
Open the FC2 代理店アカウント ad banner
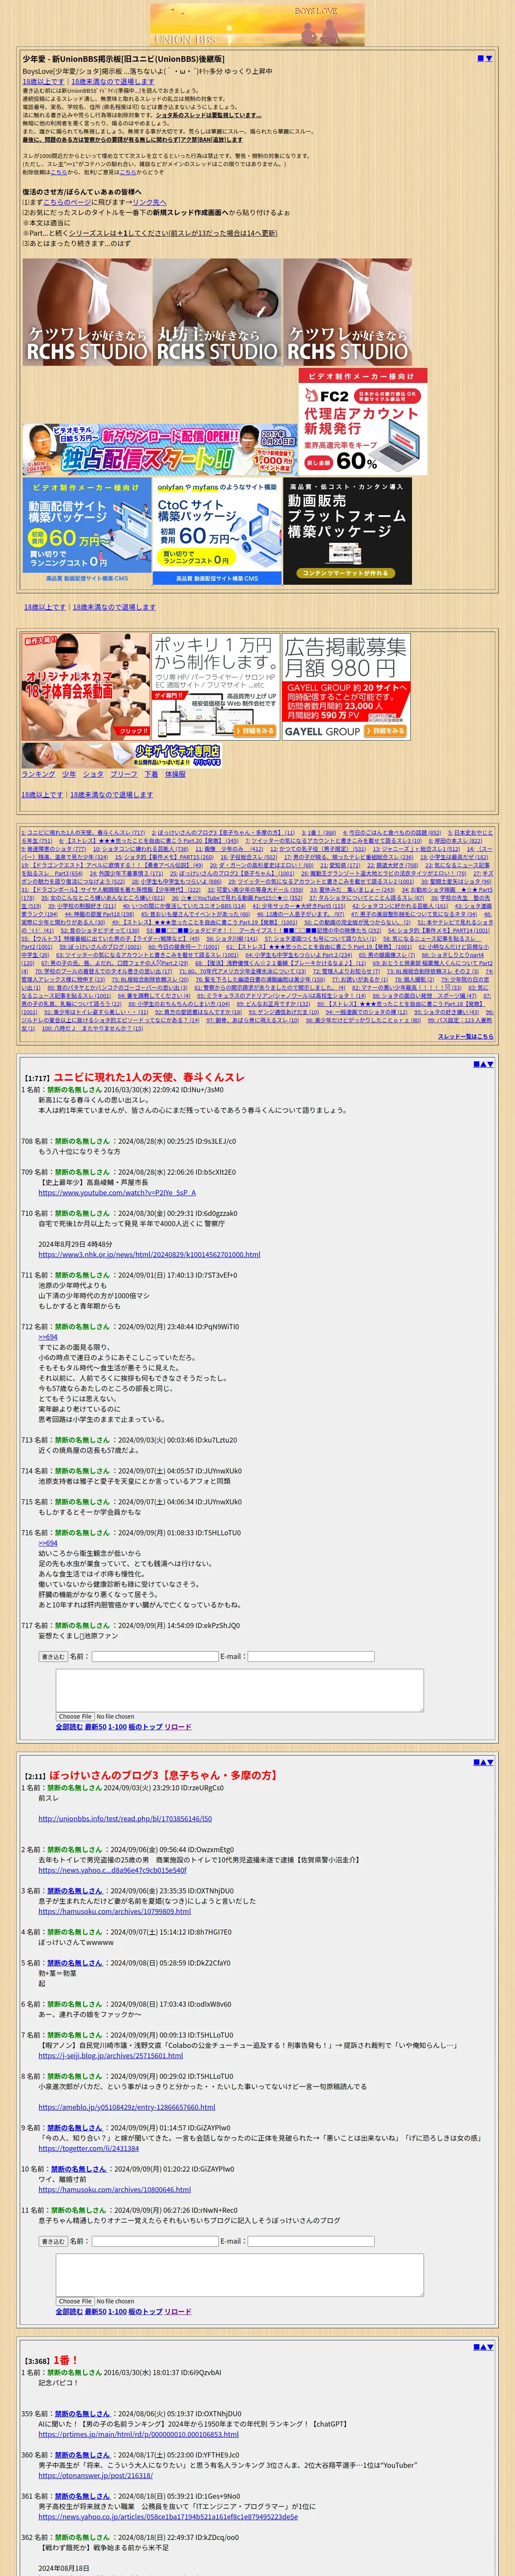tap(363, 423)
